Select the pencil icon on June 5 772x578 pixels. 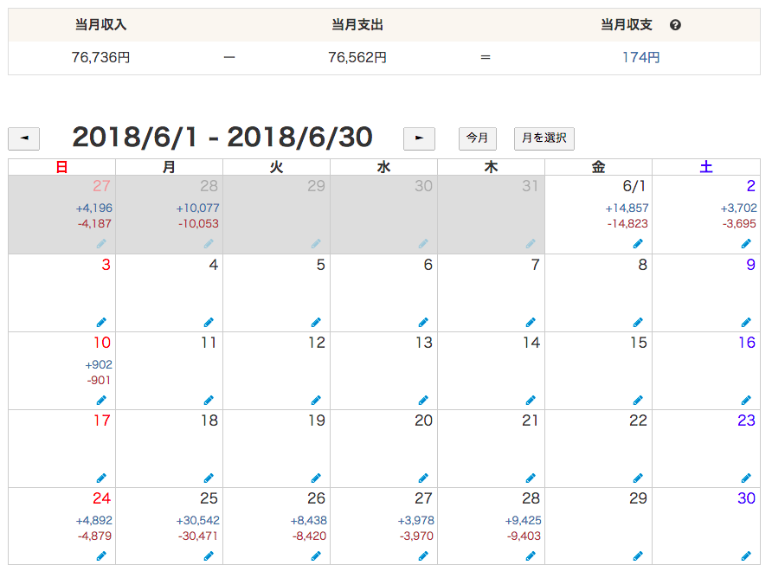pos(316,322)
